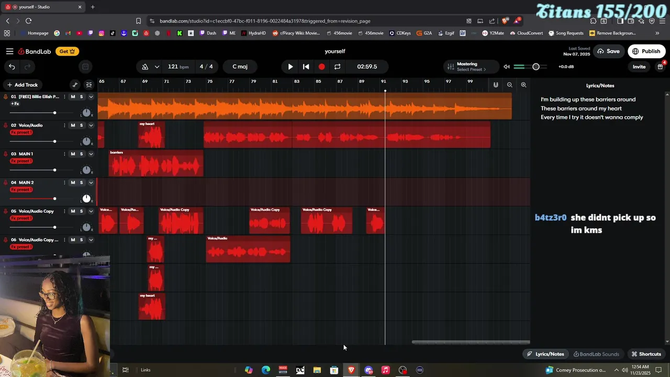Open the gift box notifications icon
Screen dimensions: 670x377
tap(660, 66)
